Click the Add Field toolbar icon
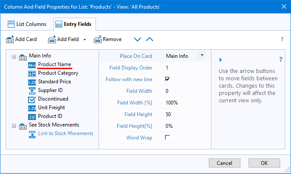 (52, 39)
